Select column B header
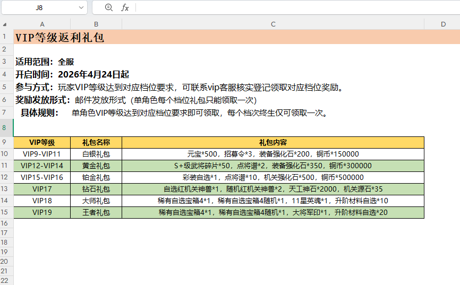Image resolution: width=460 pixels, height=285 pixels. point(96,24)
